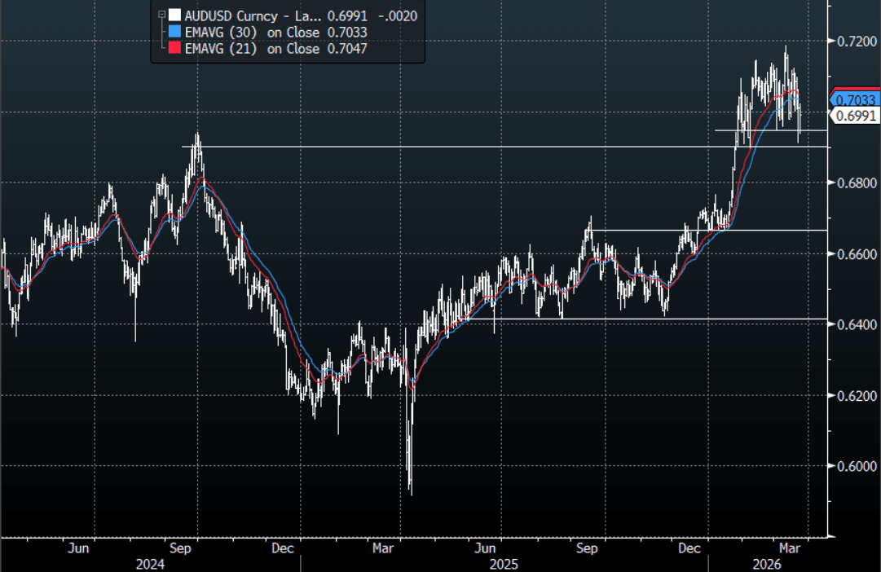Click the blue 0.7033 price tag on axis
This screenshot has width=881, height=572.
(856, 100)
